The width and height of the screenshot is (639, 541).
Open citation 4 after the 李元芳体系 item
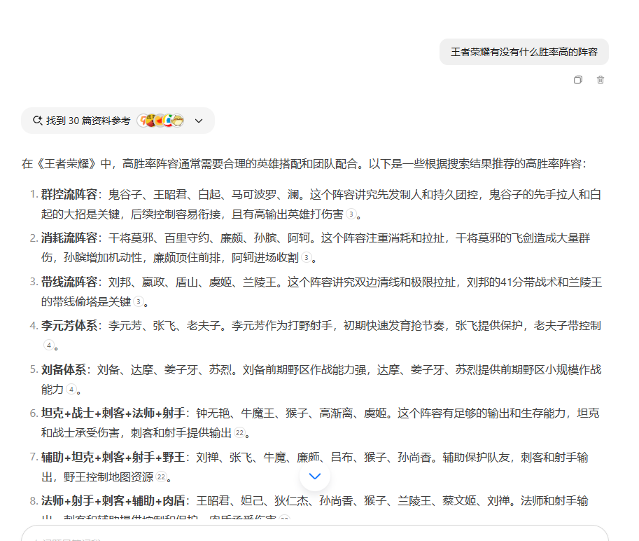48,345
